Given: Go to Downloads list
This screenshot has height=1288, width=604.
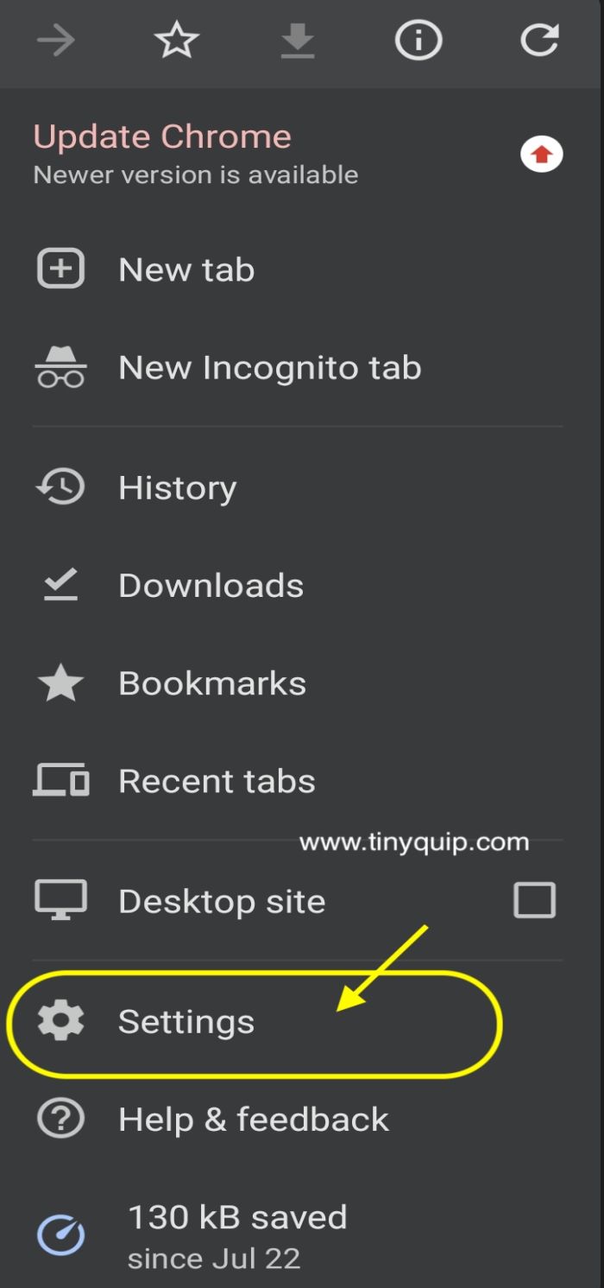Looking at the screenshot, I should coord(211,586).
